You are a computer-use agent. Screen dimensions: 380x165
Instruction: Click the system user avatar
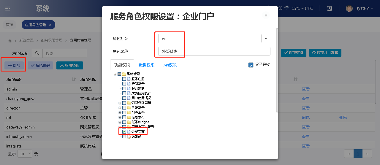[349, 8]
